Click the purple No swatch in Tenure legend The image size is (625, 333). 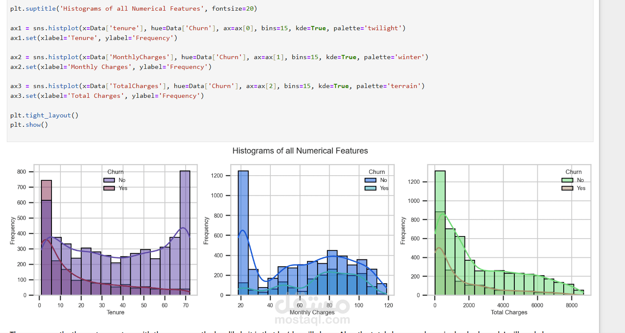click(x=109, y=180)
